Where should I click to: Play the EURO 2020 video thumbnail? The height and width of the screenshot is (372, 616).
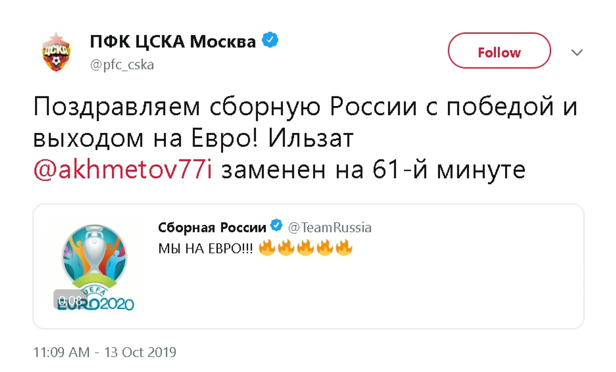click(94, 266)
